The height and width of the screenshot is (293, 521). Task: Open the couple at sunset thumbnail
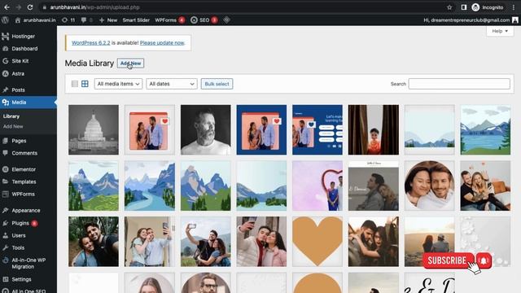(429, 242)
